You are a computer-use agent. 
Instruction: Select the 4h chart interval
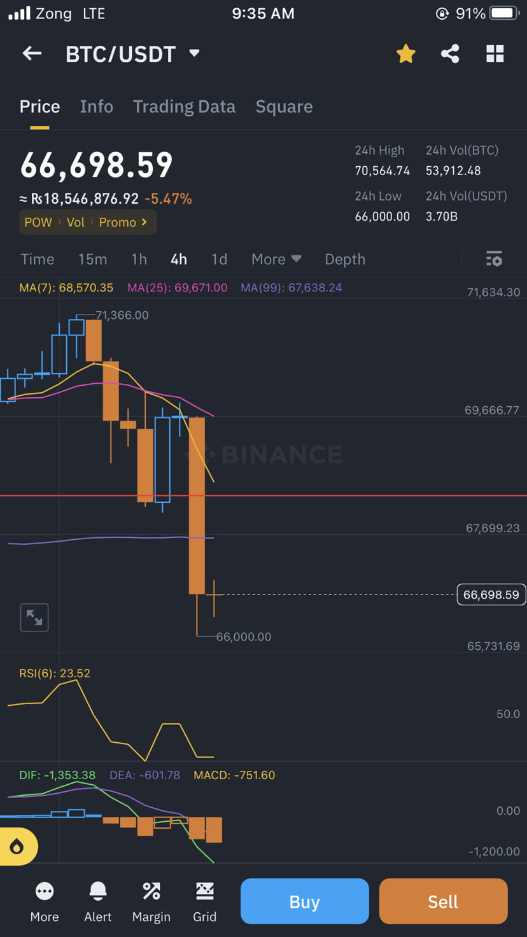(179, 259)
